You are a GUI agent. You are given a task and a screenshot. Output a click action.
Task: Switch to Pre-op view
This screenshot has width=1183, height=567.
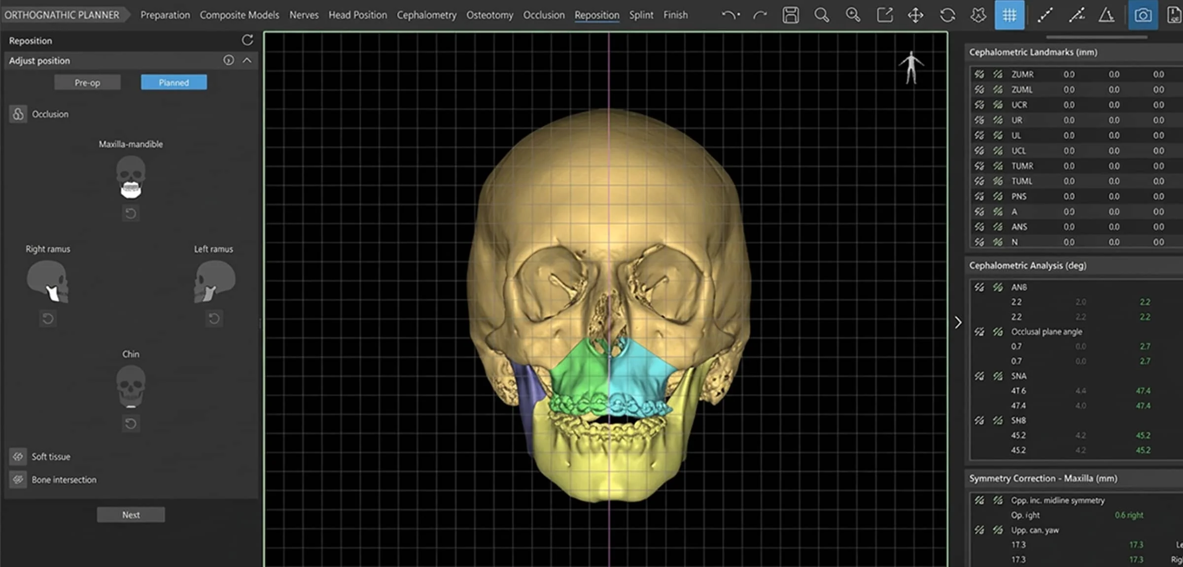[x=87, y=83]
